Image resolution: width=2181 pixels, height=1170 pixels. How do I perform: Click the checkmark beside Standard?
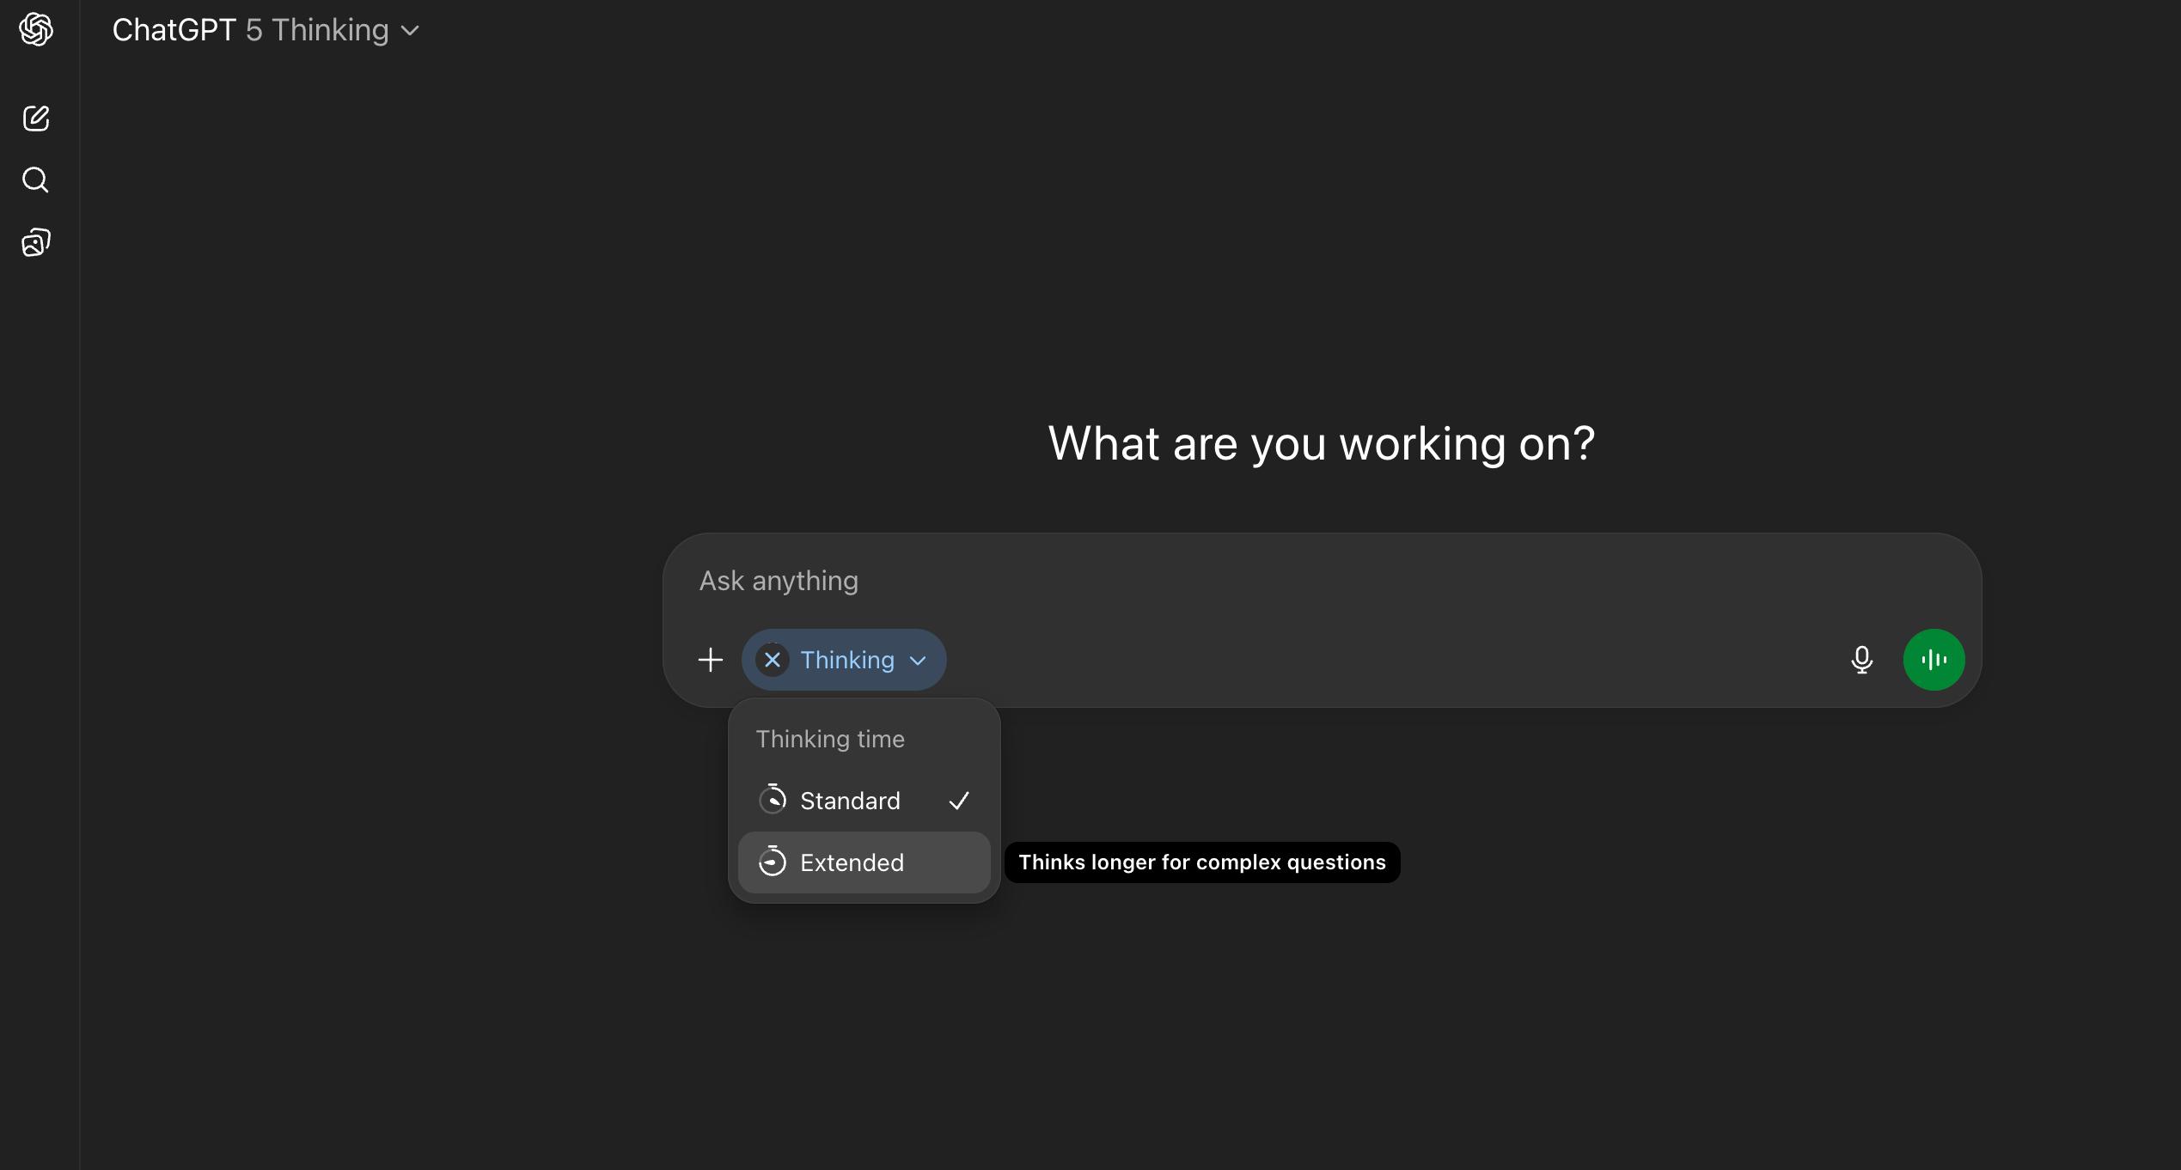click(959, 801)
